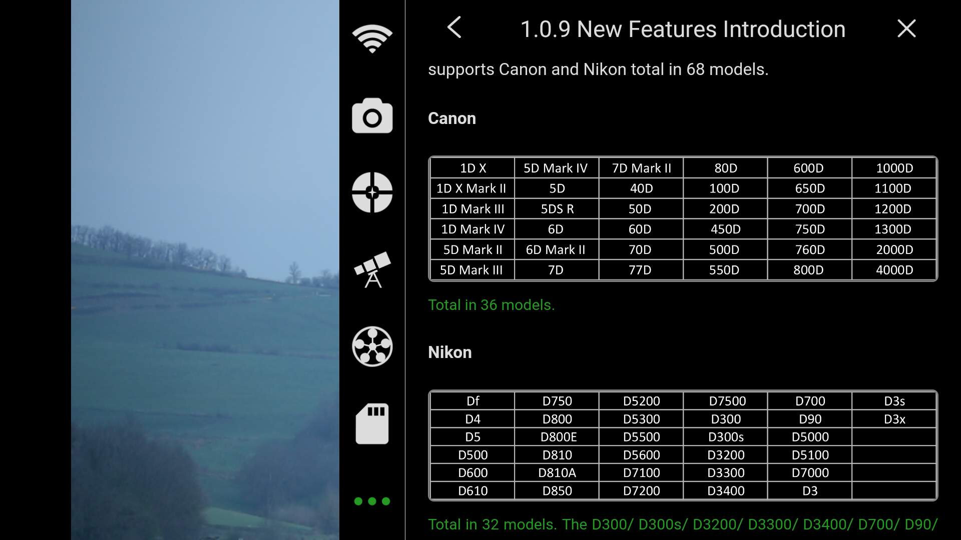Select the '5D Mark III' cell
This screenshot has height=540, width=961.
(472, 270)
